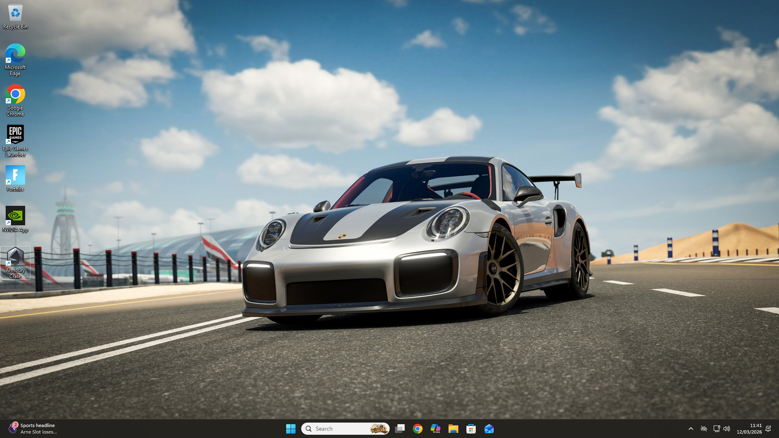Open network settings from the system tray
The width and height of the screenshot is (779, 438).
click(717, 428)
